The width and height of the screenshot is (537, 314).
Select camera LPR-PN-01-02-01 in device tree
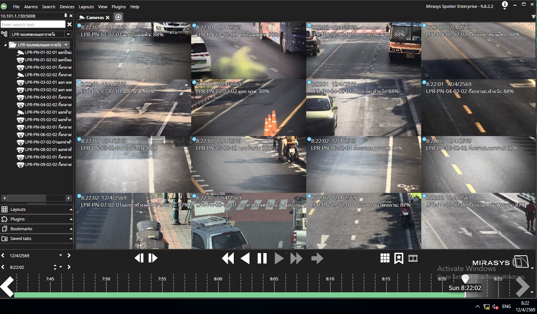click(x=44, y=52)
